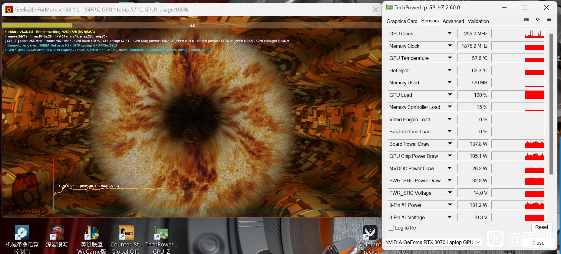
Task: Expand the 8-Pin #1 Voltage dropdown
Action: (x=450, y=217)
